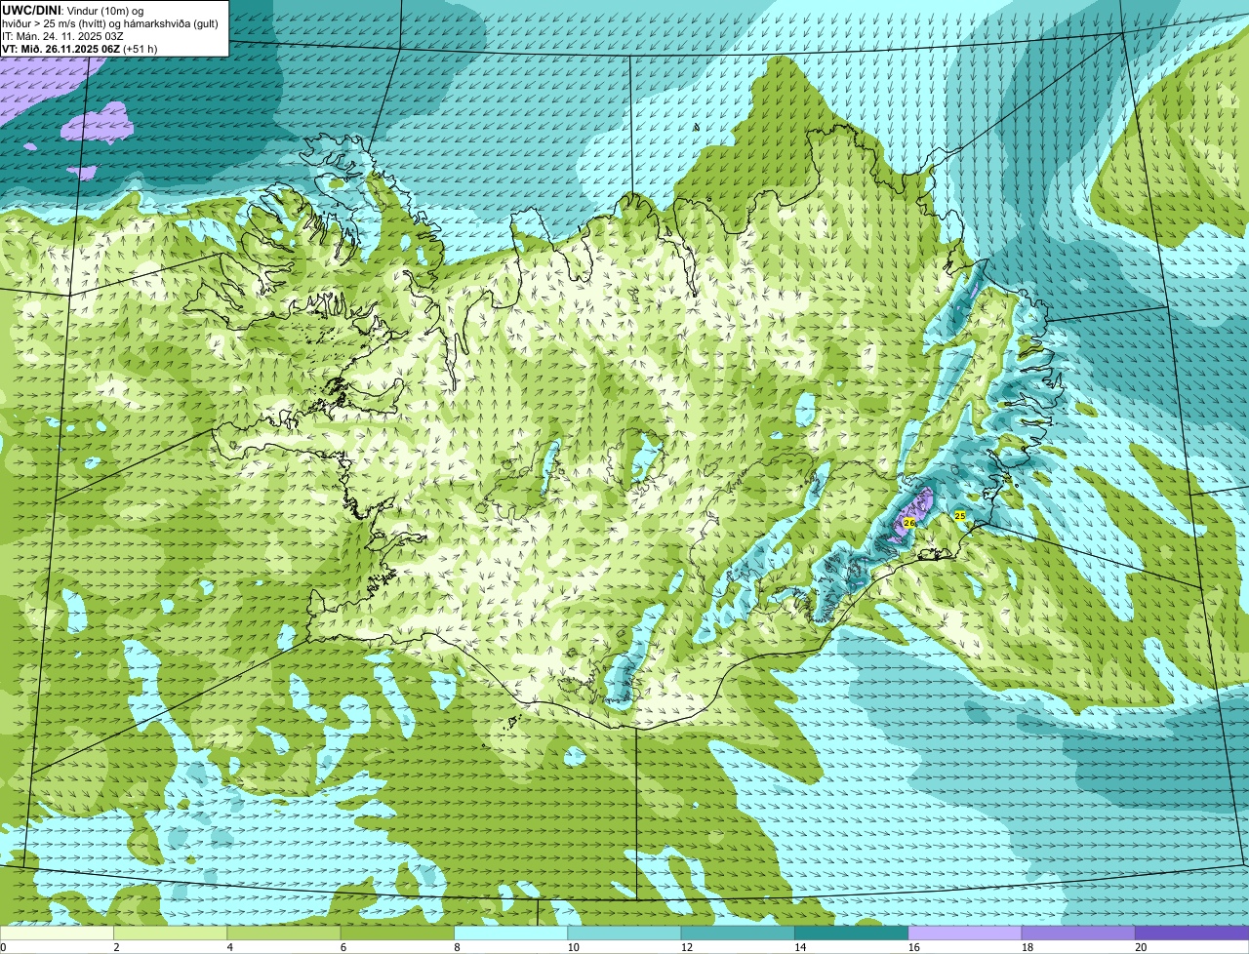This screenshot has height=954, width=1249.
Task: Select the 8–10 light cyan legend swatch
Action: click(x=511, y=933)
